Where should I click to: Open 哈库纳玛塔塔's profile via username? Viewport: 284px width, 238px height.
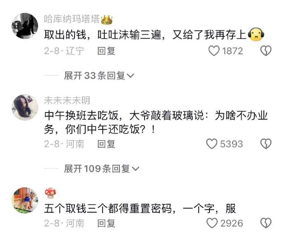(72, 19)
